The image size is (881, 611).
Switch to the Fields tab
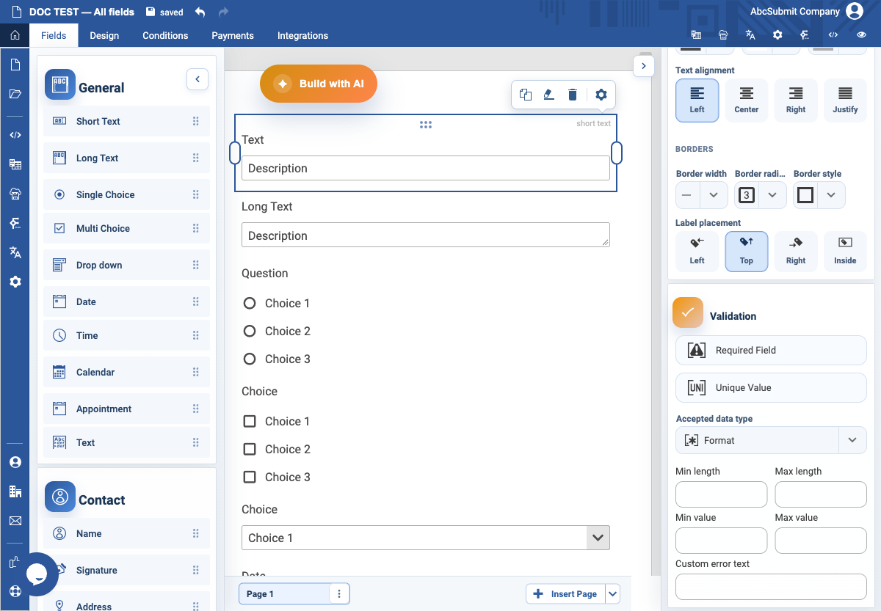tap(54, 35)
